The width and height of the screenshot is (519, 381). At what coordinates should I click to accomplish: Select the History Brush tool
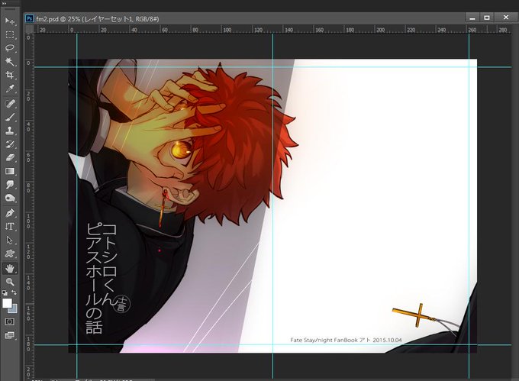coord(10,144)
